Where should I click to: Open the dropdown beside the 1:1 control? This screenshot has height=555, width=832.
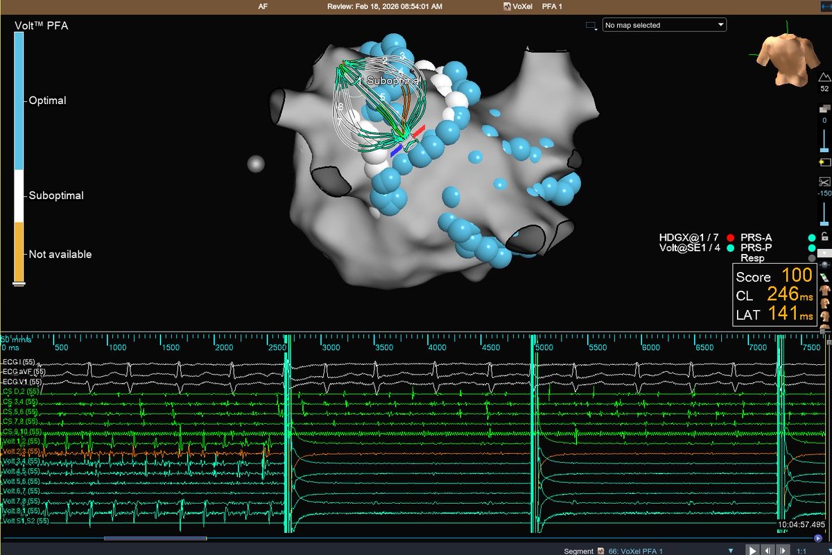click(x=830, y=549)
